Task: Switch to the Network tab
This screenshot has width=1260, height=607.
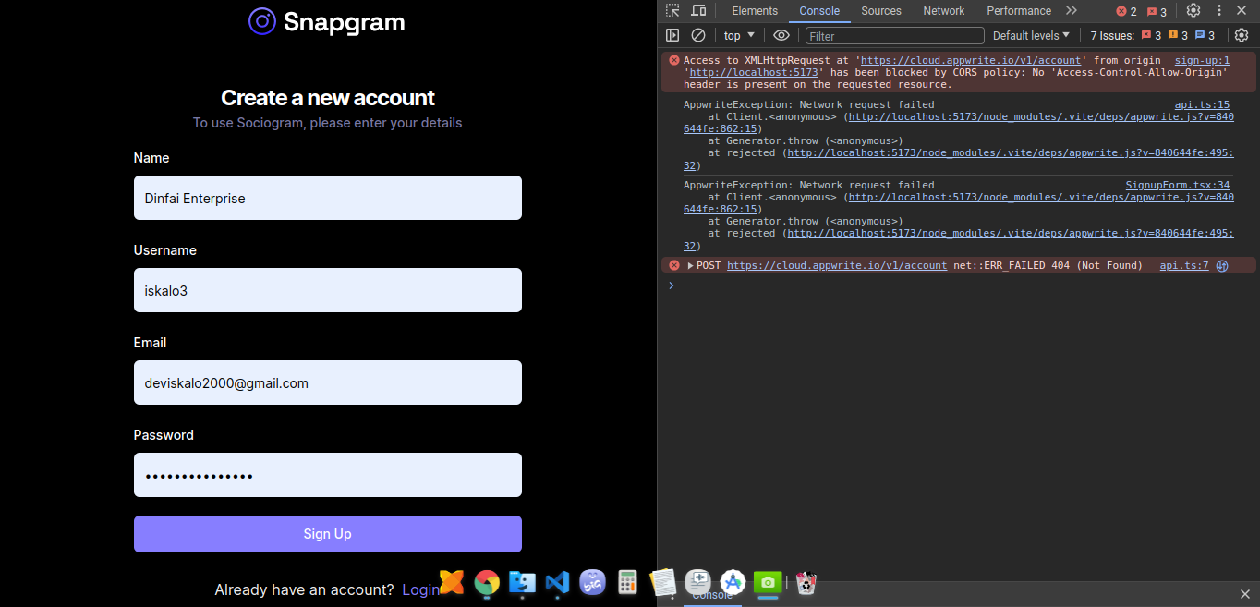Action: click(943, 10)
